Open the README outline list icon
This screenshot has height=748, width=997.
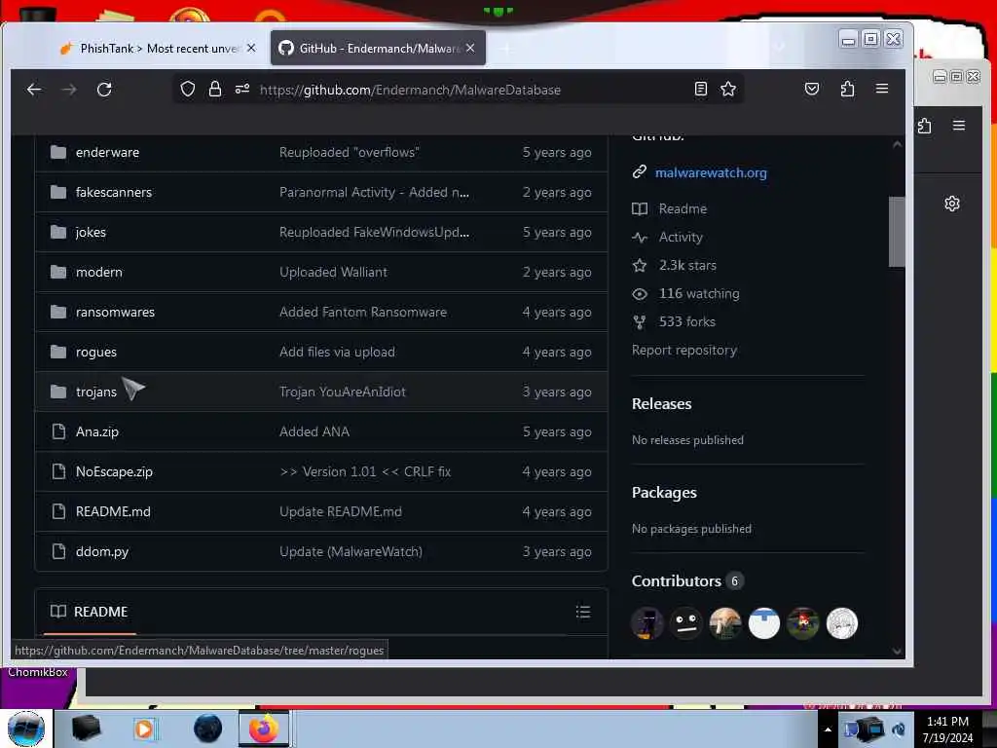coord(583,612)
